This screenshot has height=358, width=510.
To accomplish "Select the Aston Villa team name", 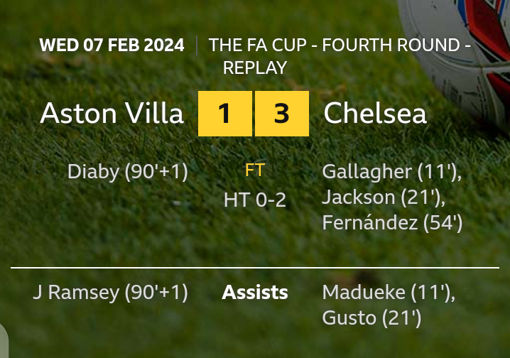I will coord(112,114).
